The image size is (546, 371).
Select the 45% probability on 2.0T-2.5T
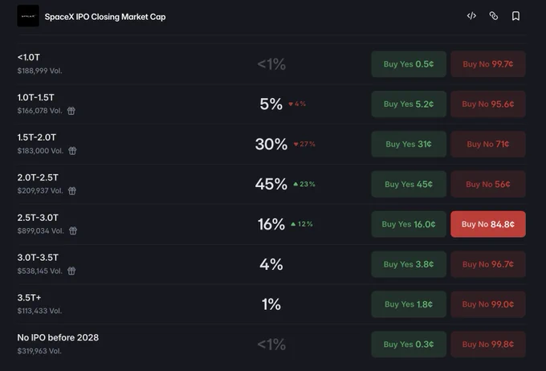click(x=271, y=184)
